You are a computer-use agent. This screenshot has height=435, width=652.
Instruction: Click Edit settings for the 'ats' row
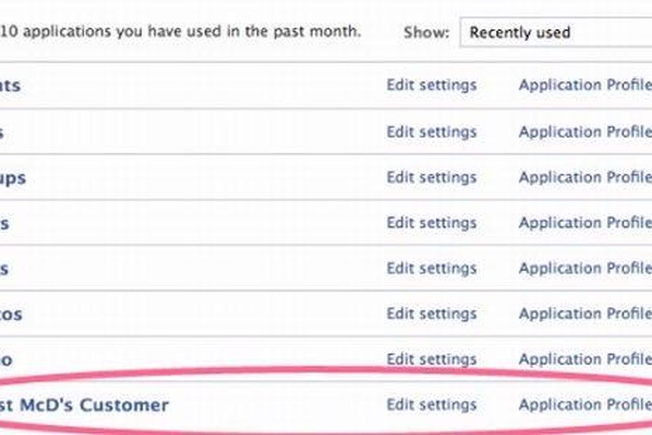pyautogui.click(x=431, y=85)
